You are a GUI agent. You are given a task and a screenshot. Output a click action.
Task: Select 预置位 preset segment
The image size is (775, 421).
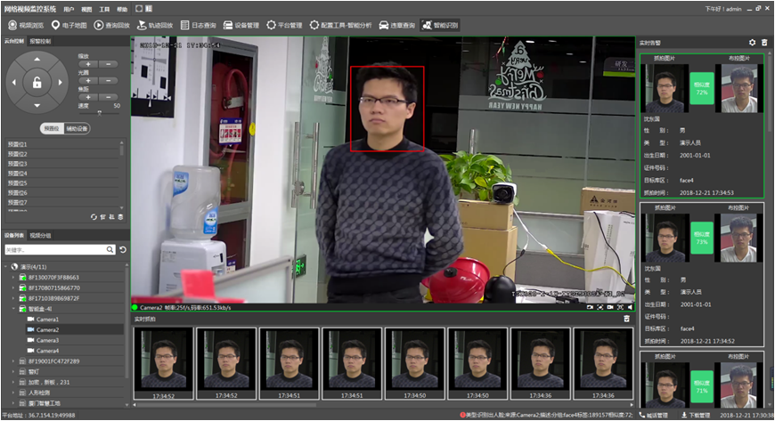52,128
